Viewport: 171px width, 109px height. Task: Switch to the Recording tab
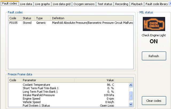point(122,4)
